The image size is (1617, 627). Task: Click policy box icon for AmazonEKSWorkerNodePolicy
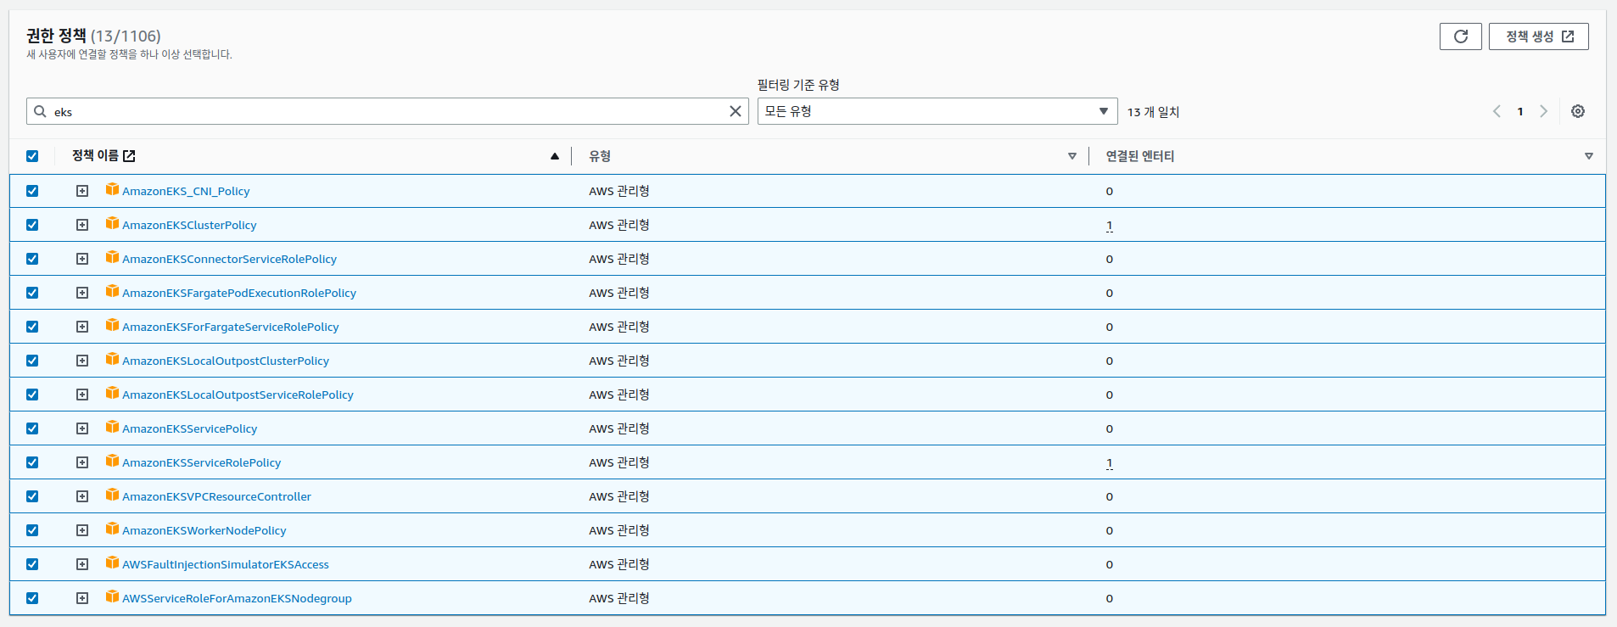click(112, 529)
